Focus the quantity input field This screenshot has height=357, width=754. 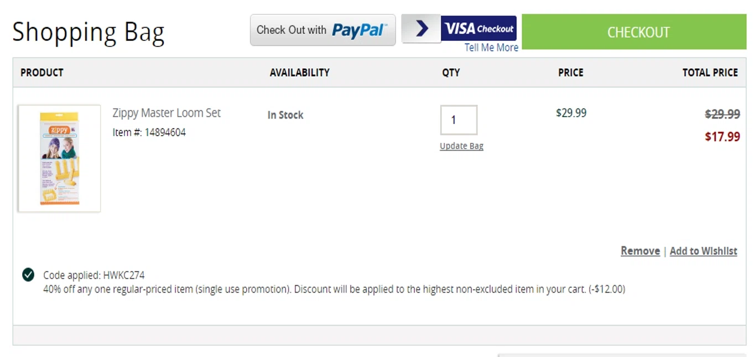coord(459,120)
